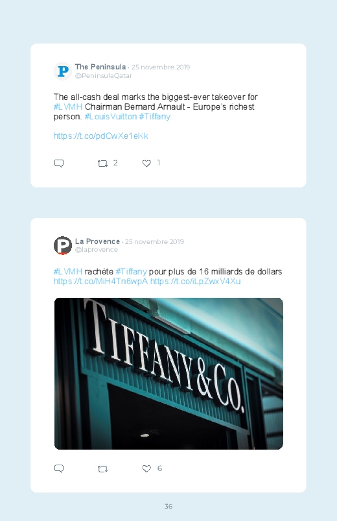Open #LVMH hashtag in Peninsula tweet
The width and height of the screenshot is (337, 521).
(68, 106)
